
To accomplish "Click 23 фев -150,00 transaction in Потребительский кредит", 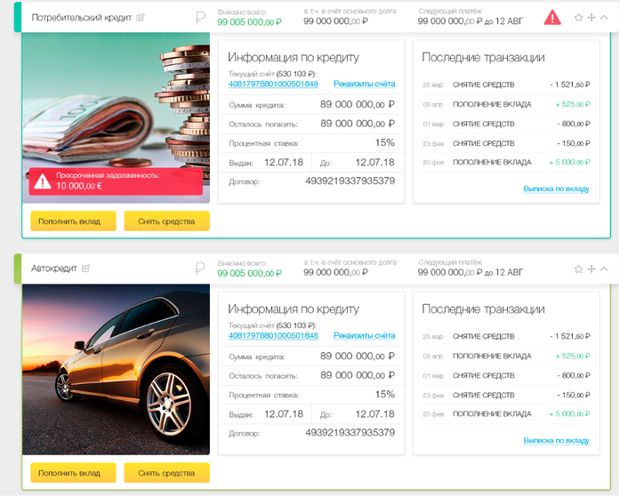I will point(506,143).
